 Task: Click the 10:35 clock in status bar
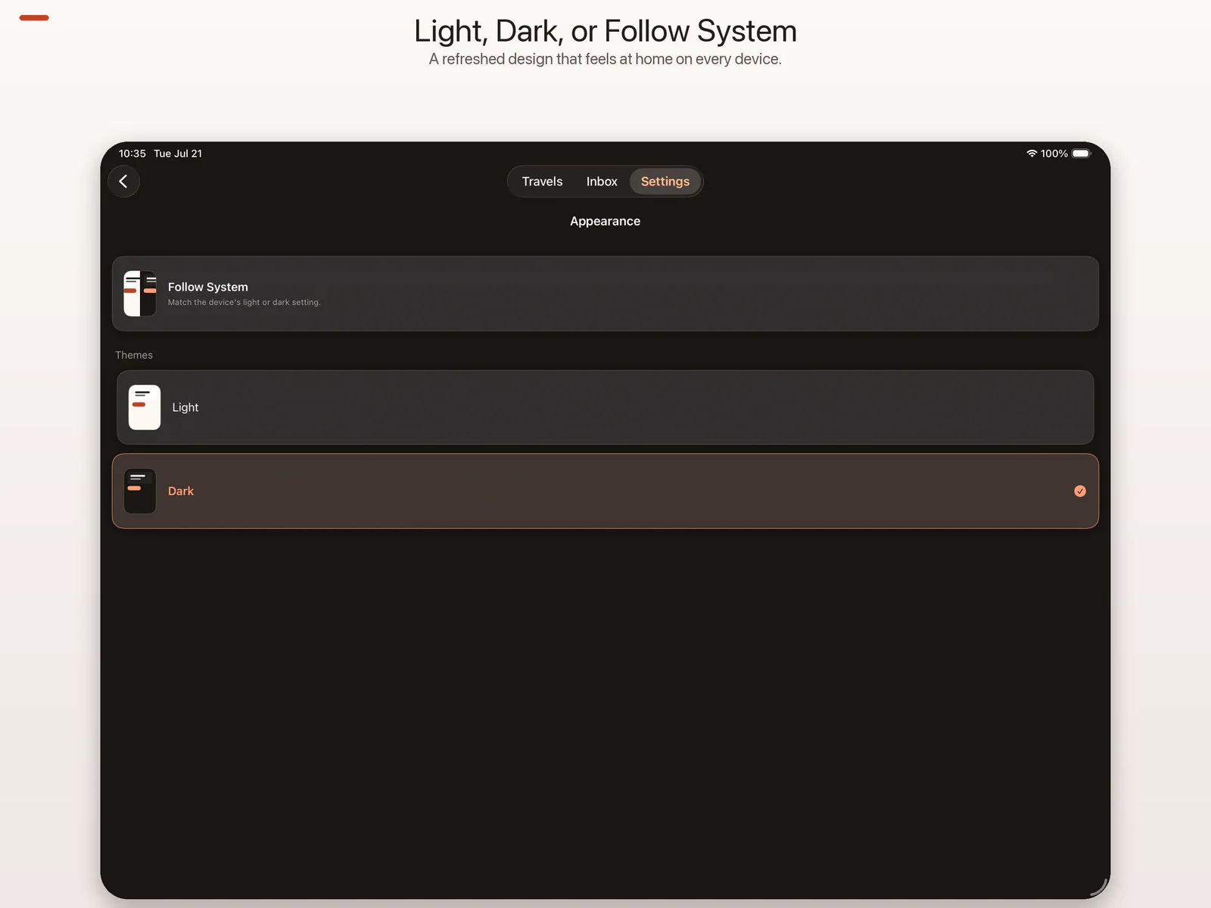132,154
